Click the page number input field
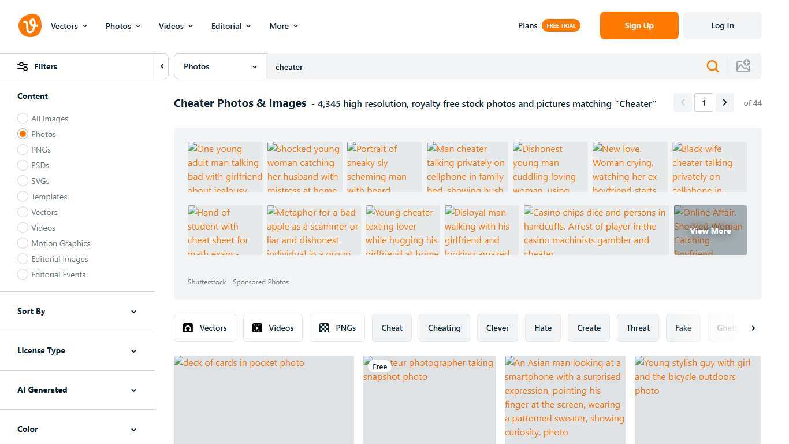The image size is (789, 444). click(704, 102)
